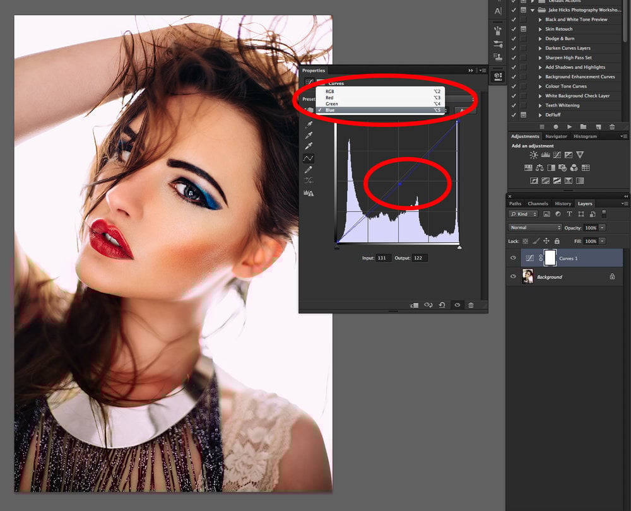This screenshot has width=631, height=511.
Task: Expand the Sharpen High Pass Set action
Action: tap(540, 58)
